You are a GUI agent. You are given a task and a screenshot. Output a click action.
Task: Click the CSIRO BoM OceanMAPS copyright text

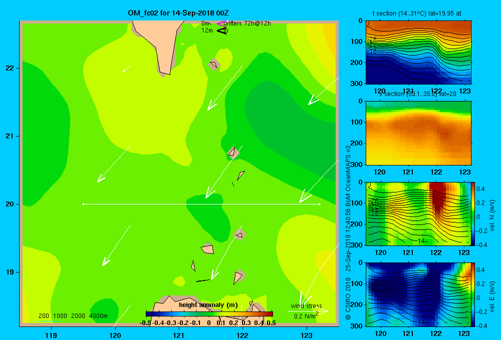[x=348, y=233]
